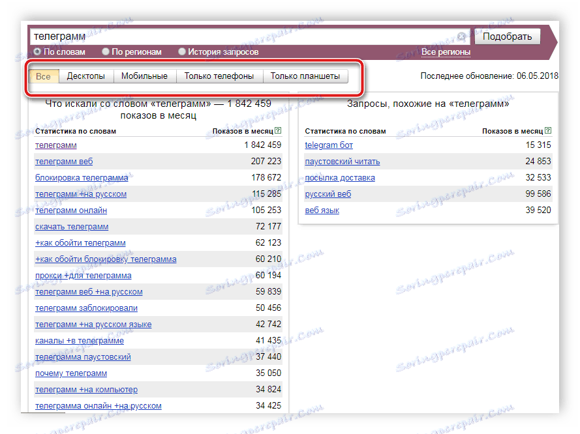580x434 pixels.
Task: Switch to the "Десктопы" tab
Action: click(x=86, y=76)
